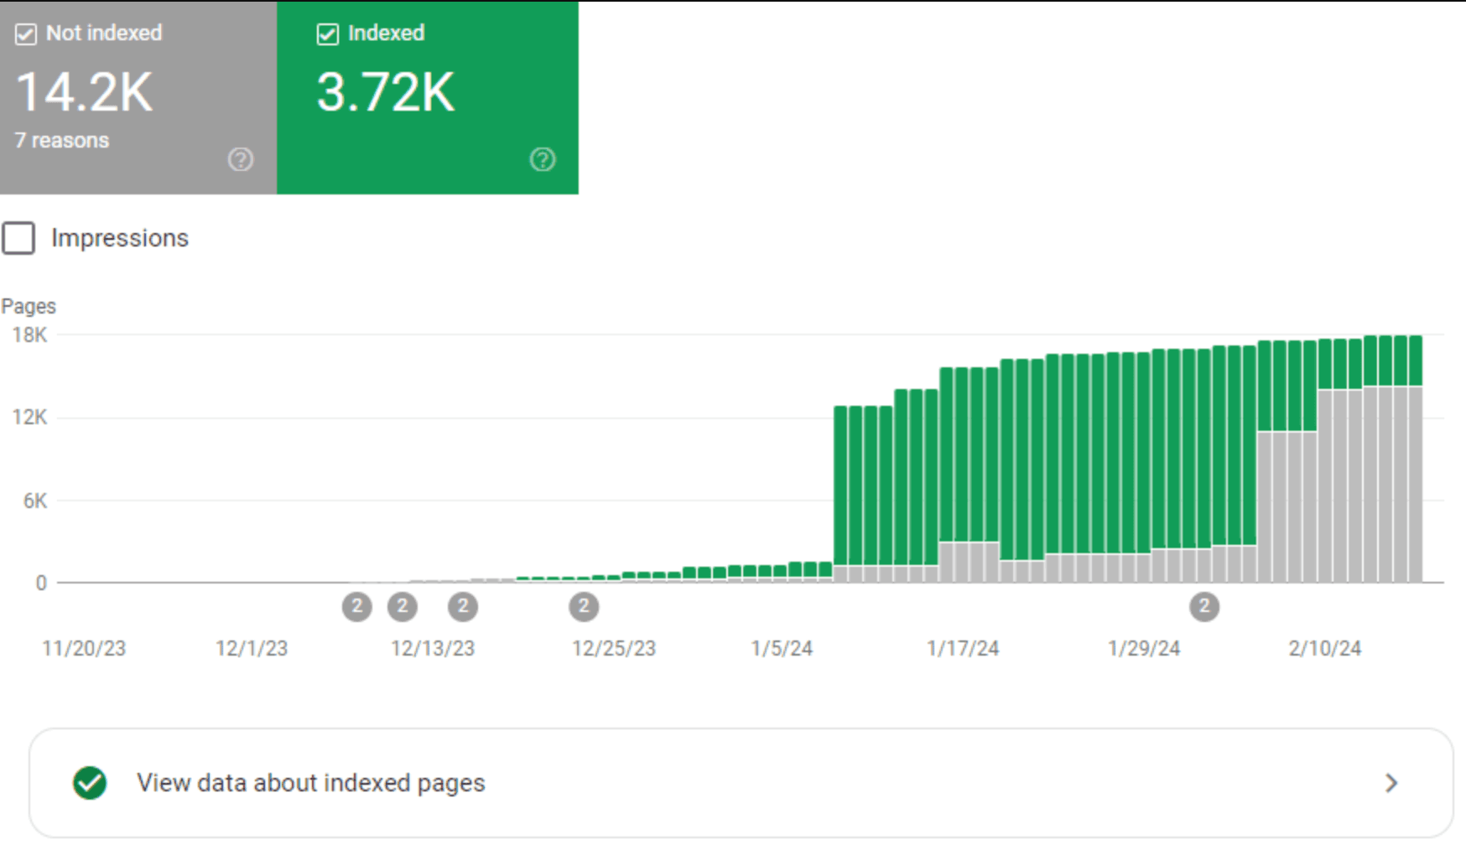Click the 12/1/23 date label
Image resolution: width=1466 pixels, height=845 pixels.
(252, 648)
